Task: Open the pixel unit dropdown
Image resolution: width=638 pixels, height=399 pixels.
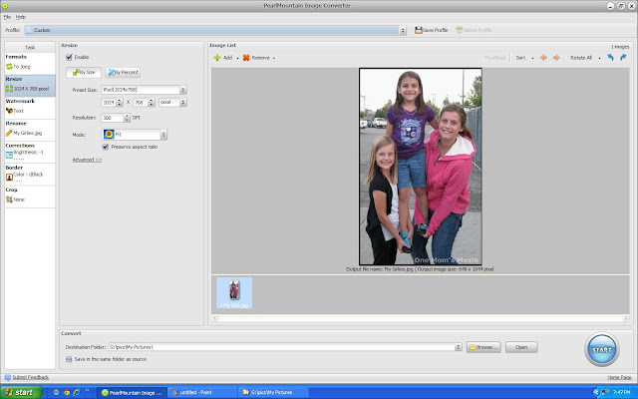Action: [183, 103]
